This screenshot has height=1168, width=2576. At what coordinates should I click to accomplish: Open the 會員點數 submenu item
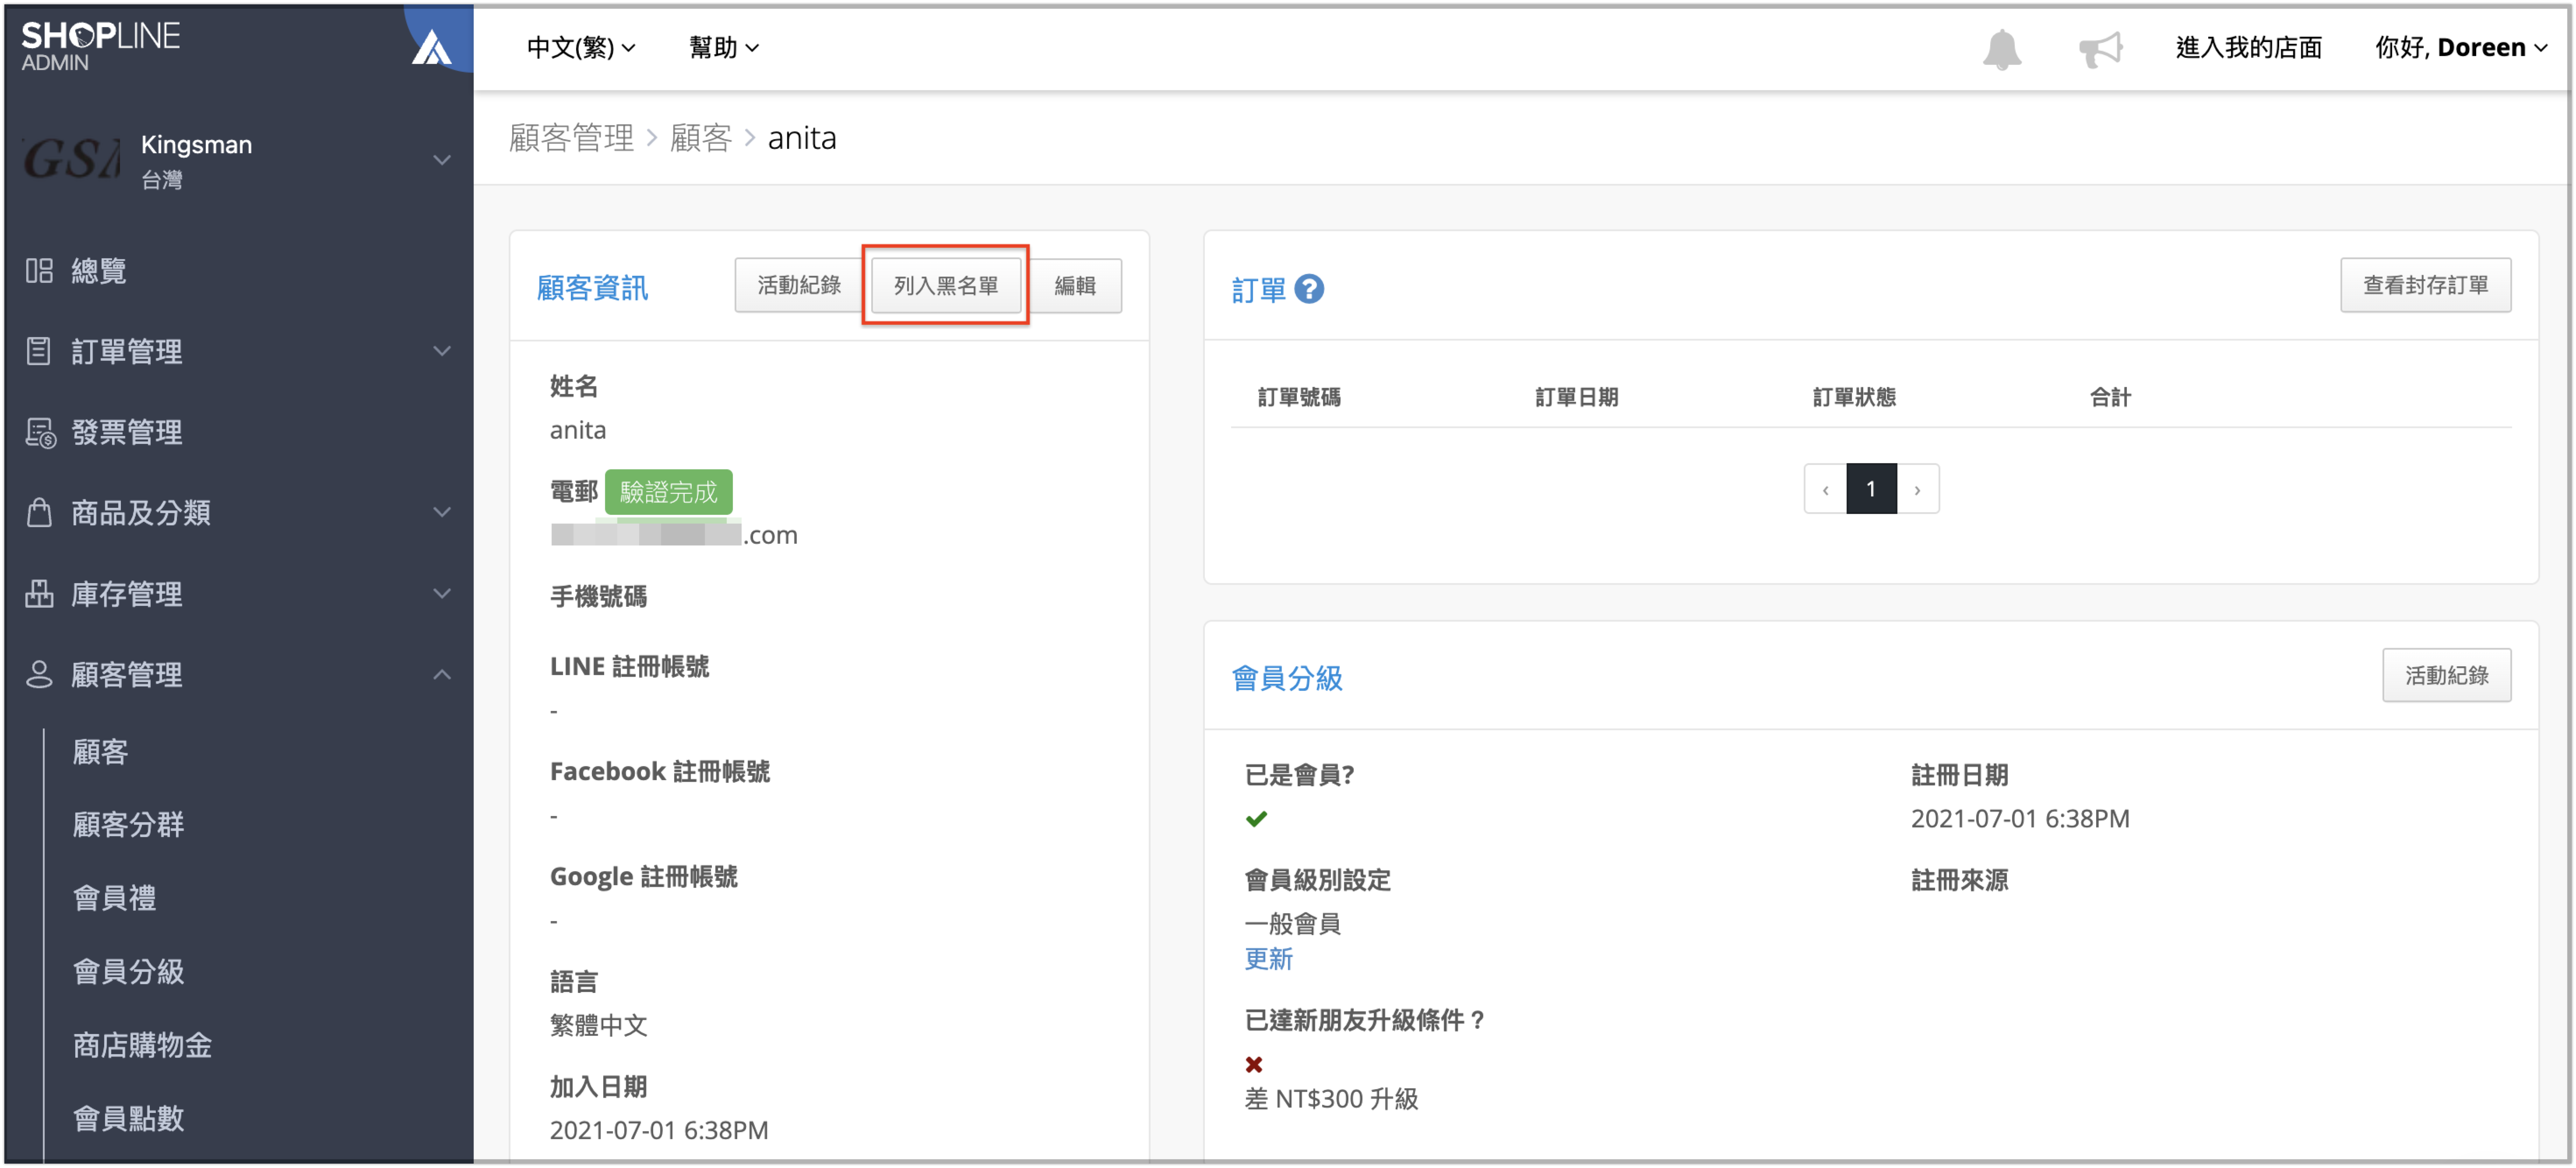click(128, 1118)
